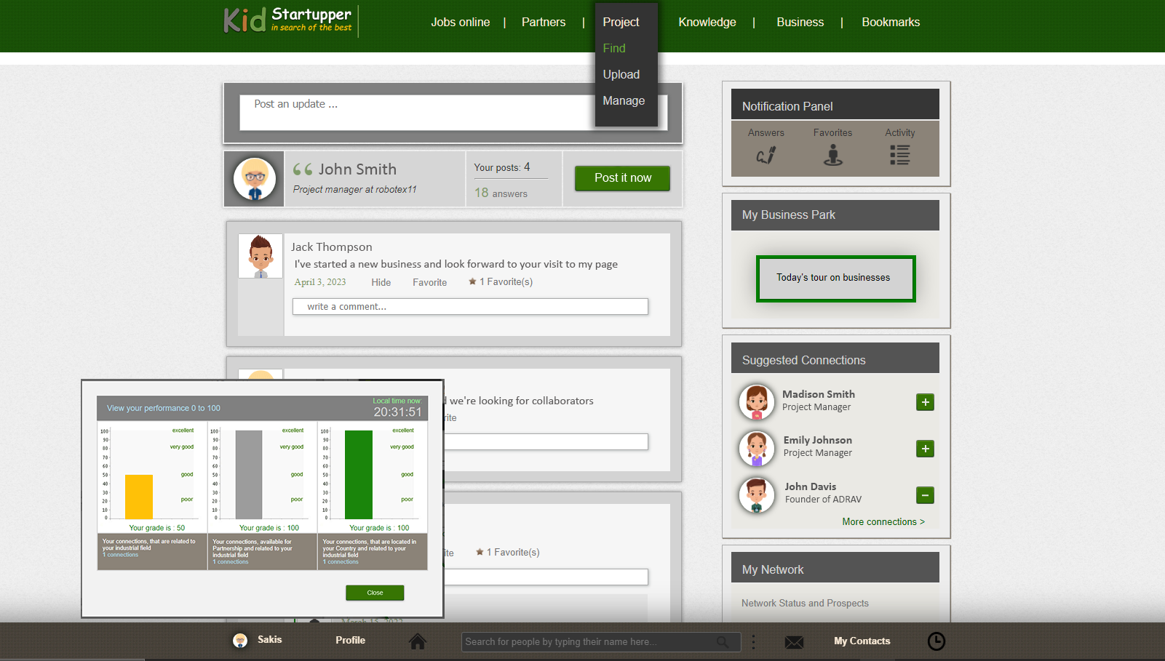The width and height of the screenshot is (1165, 661).
Task: Open the Answers notification icon
Action: [x=766, y=155]
